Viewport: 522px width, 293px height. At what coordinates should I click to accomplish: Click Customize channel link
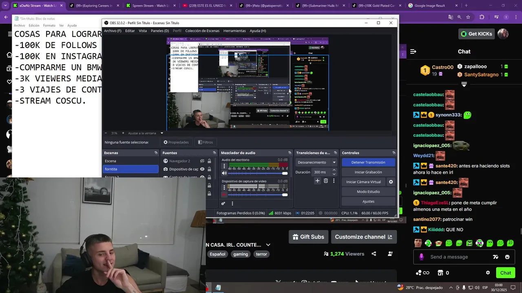click(363, 237)
